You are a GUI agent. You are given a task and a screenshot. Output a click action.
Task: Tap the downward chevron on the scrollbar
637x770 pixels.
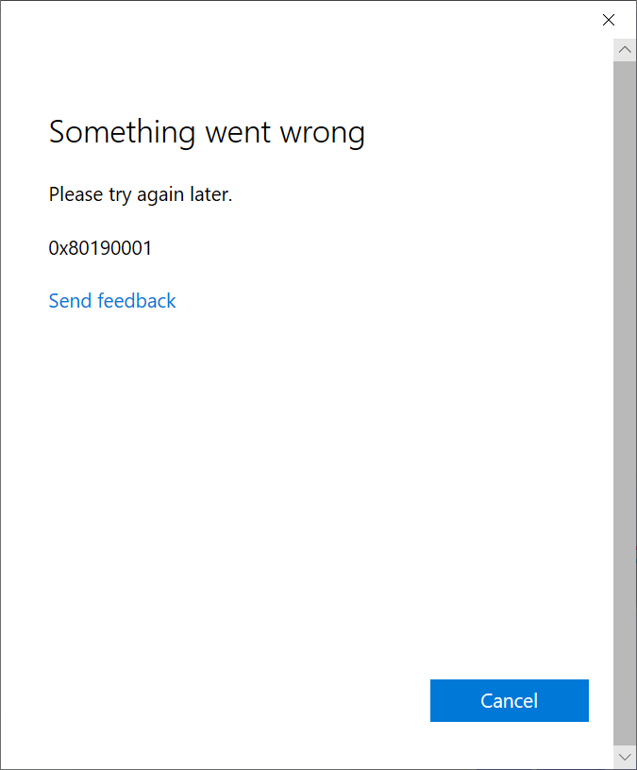pos(625,757)
